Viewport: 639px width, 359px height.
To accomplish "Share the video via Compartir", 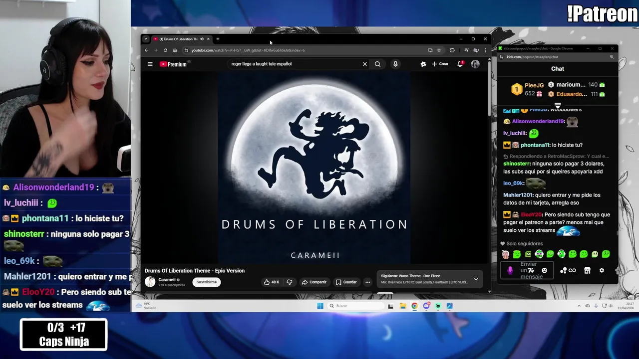I will (314, 282).
